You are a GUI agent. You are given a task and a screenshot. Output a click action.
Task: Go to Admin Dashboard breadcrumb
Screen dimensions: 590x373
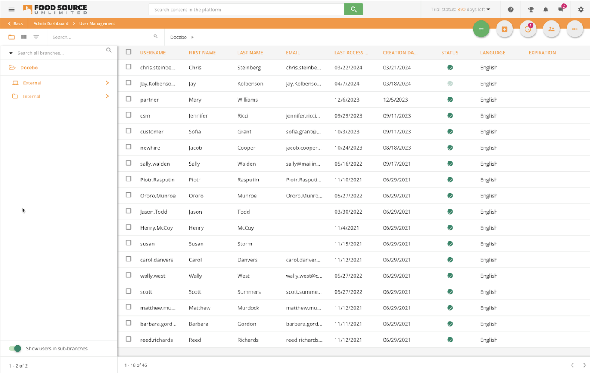pos(51,24)
